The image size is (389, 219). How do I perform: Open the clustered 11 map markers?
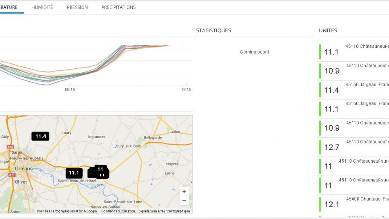(x=100, y=171)
